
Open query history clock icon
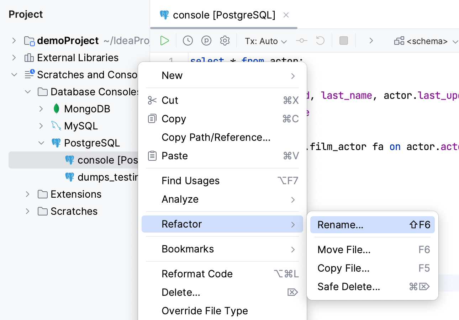(188, 41)
